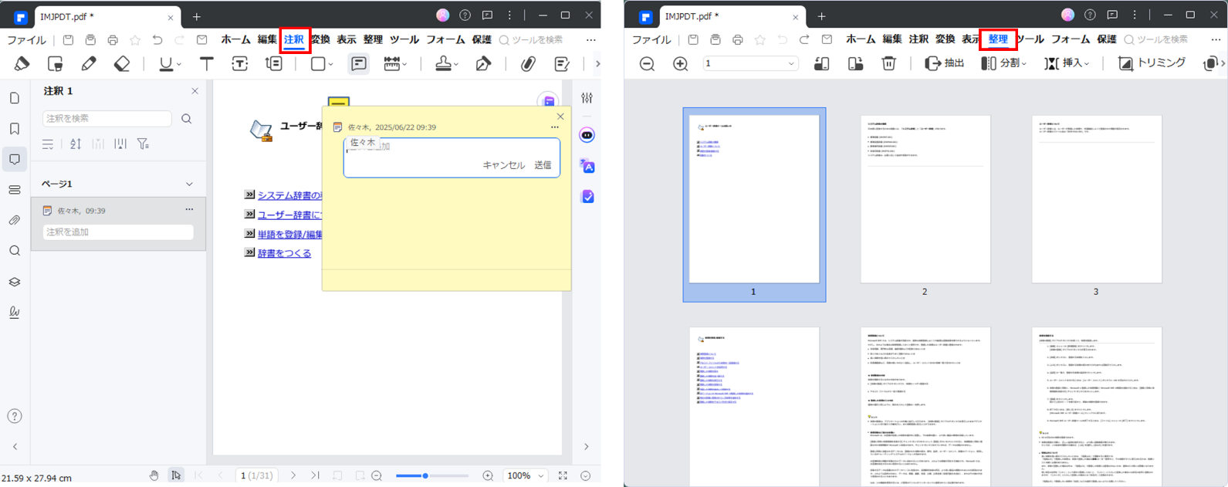1228x487 pixels.
Task: Toggle the hand tool in status bar
Action: 154,475
